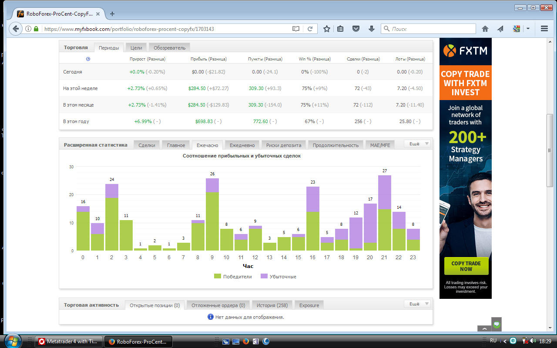The image size is (557, 348).
Task: Show bookmarks list icon
Action: 340,29
